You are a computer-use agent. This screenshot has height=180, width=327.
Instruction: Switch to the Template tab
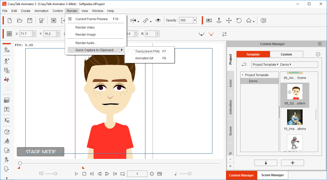[253, 54]
